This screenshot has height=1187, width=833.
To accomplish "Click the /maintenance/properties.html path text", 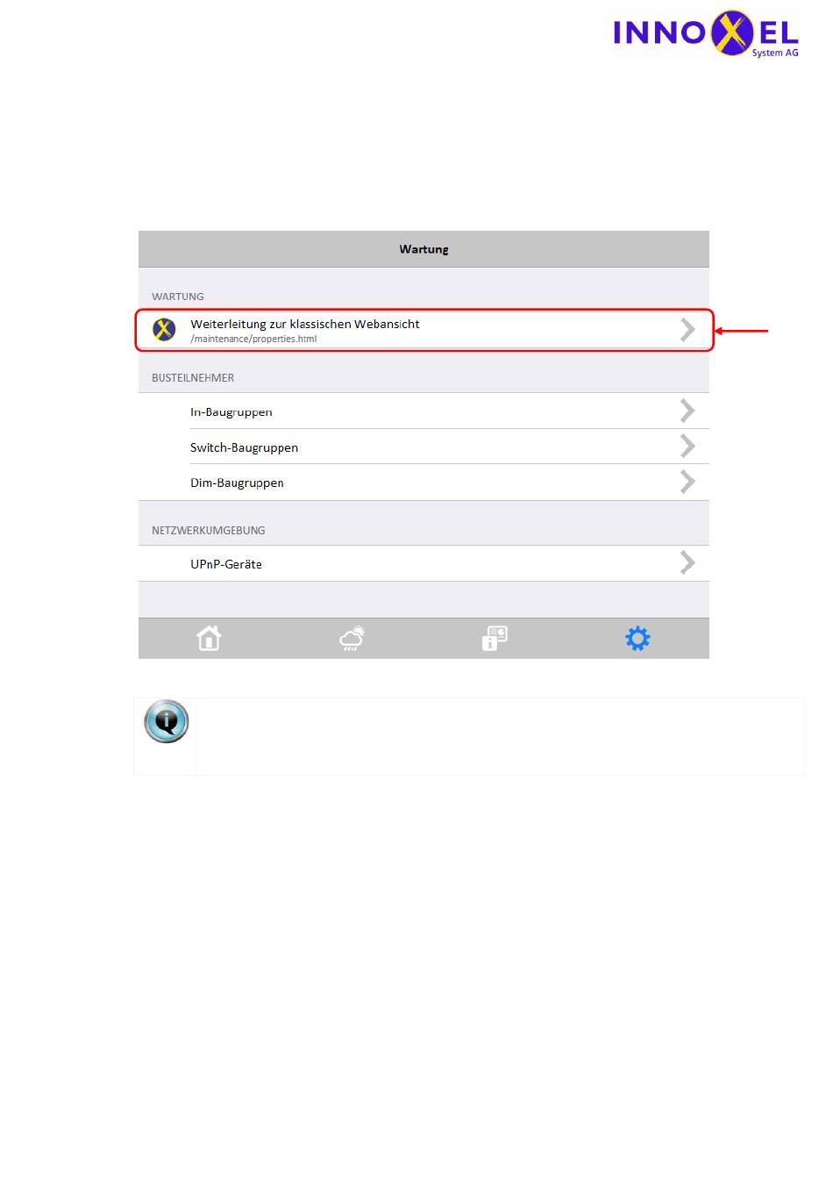I will pyautogui.click(x=253, y=339).
